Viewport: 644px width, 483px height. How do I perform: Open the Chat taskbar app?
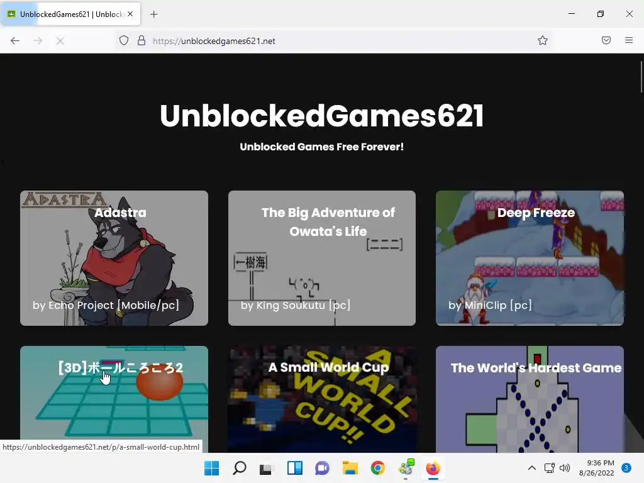click(323, 468)
